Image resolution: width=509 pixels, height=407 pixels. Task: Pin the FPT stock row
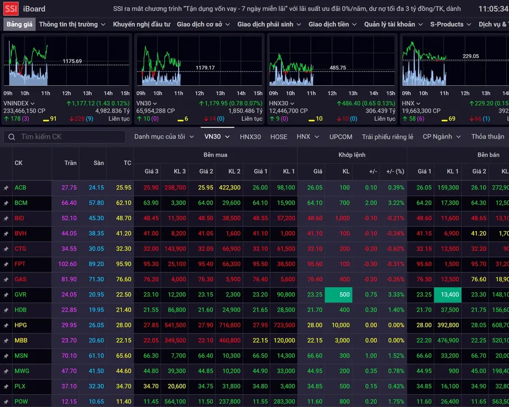(x=6, y=264)
